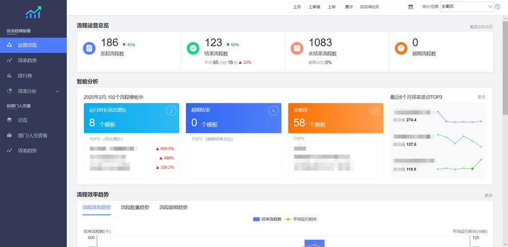This screenshot has width=508, height=247.
Task: Click the orange 超期流程数 warning icon
Action: click(x=401, y=48)
